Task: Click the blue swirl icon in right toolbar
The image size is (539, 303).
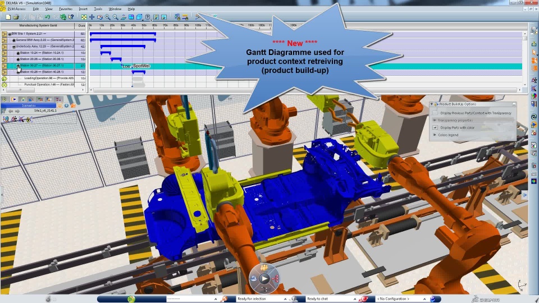Action: point(534,117)
